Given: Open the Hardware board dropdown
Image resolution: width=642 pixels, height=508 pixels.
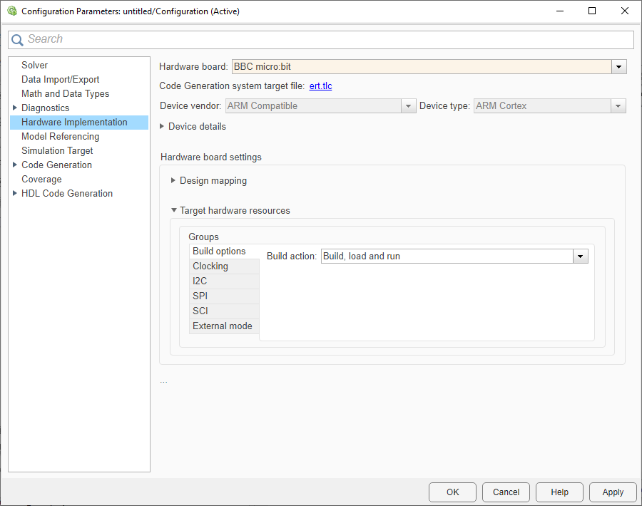Looking at the screenshot, I should (x=618, y=67).
